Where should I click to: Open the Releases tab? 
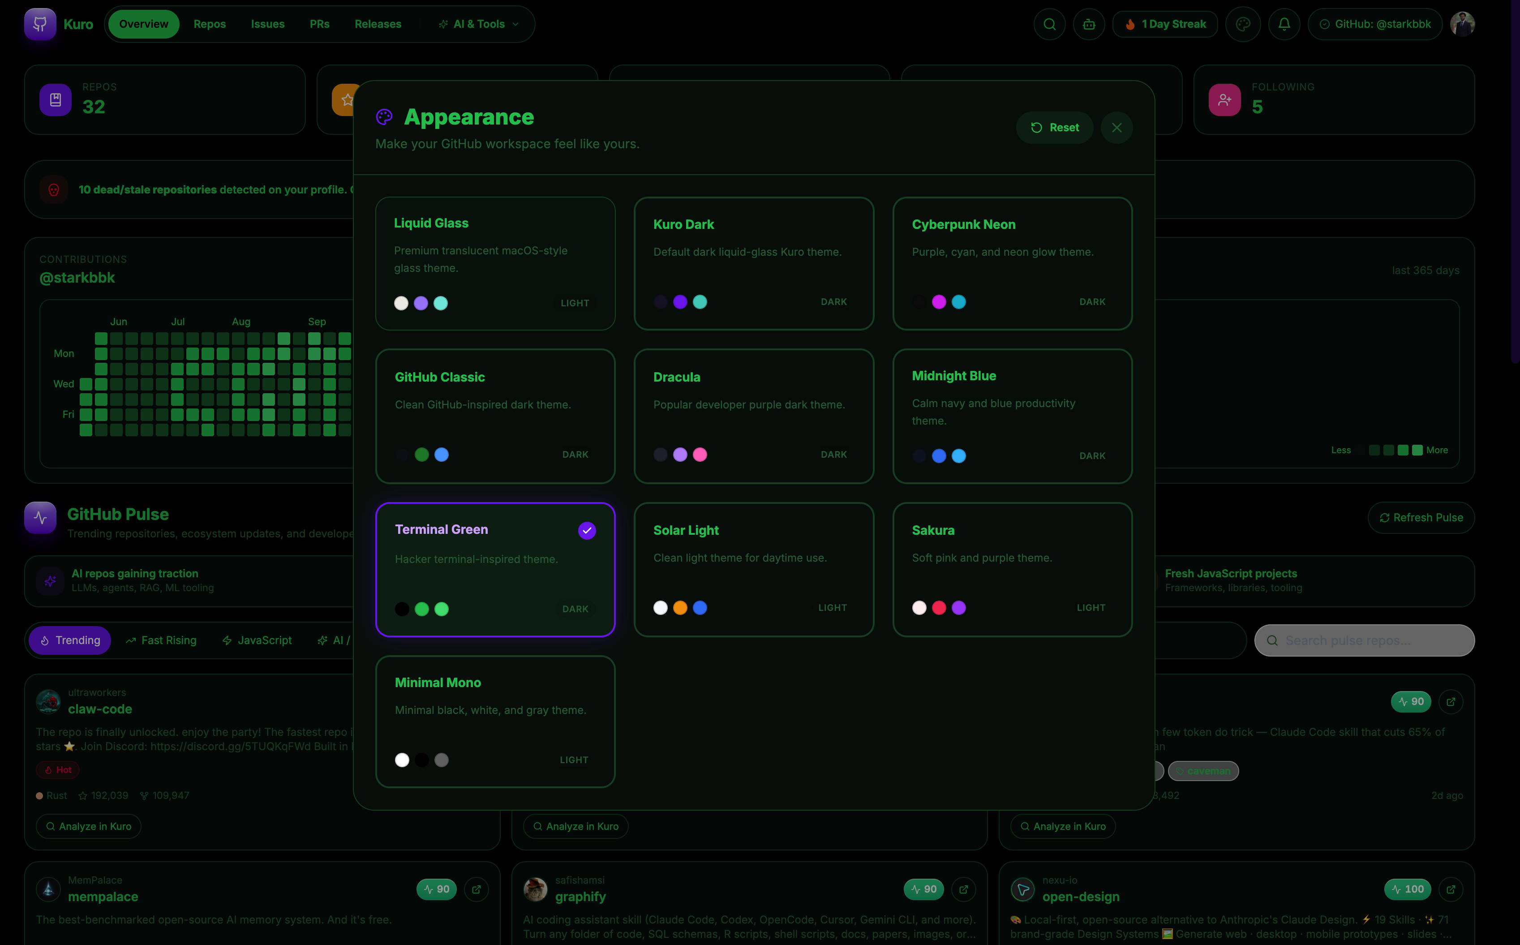378,24
